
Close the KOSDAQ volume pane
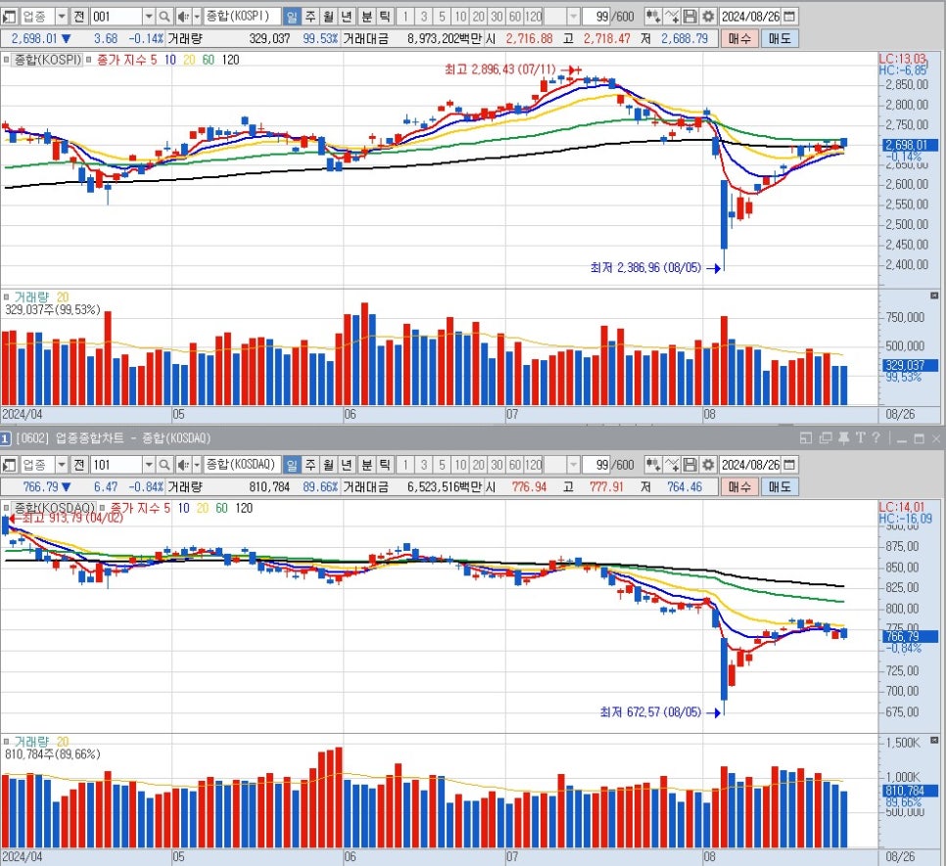pos(934,740)
